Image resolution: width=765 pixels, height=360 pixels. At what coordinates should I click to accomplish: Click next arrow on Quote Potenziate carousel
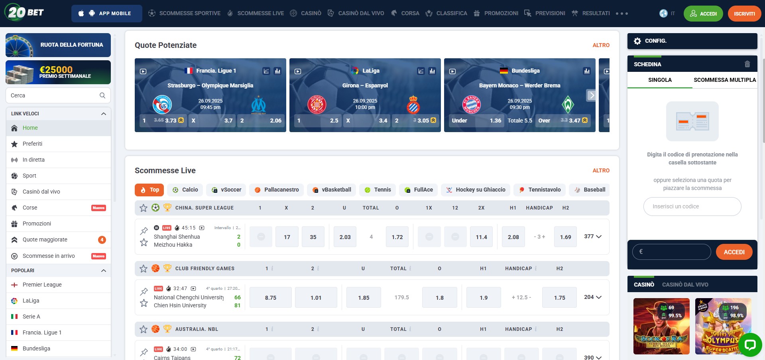(x=592, y=95)
